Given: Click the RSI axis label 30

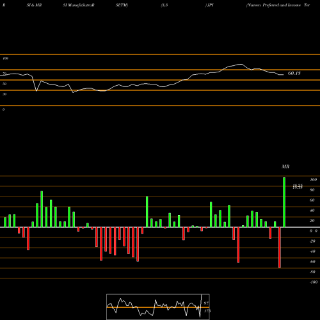Looking at the screenshot, I should [4, 94].
